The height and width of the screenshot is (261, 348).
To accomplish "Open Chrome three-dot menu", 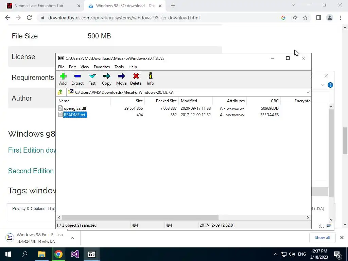I will [x=341, y=18].
